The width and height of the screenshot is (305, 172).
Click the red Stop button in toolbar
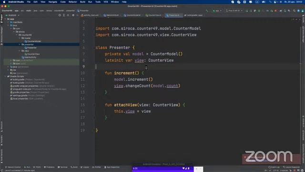276,11
